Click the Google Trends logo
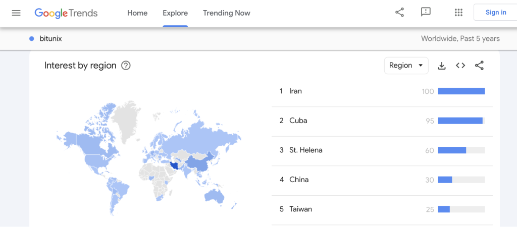This screenshot has width=517, height=227. 66,13
